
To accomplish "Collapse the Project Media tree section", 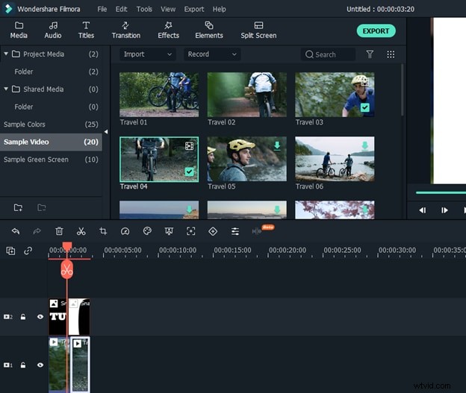I will click(7, 54).
